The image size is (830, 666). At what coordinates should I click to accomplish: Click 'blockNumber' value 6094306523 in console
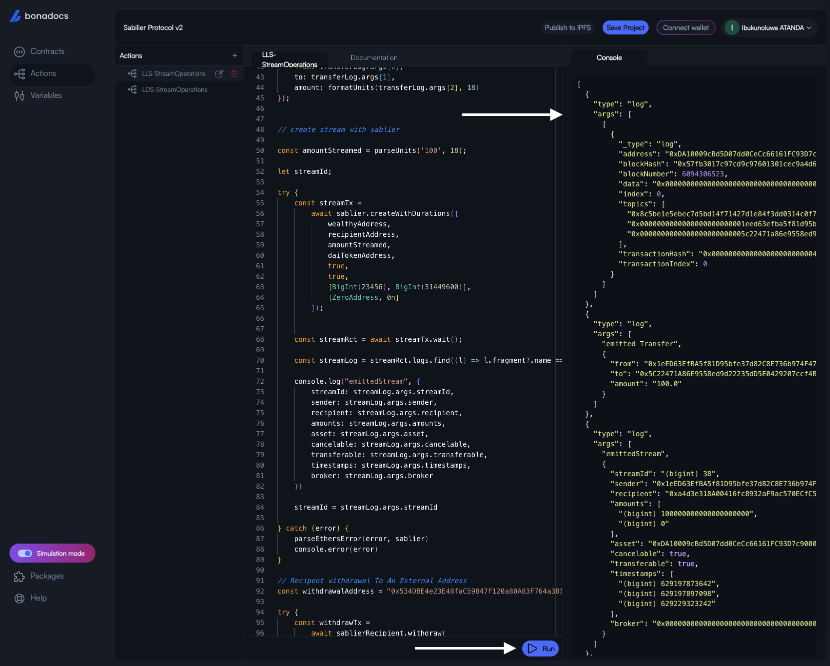click(x=703, y=174)
